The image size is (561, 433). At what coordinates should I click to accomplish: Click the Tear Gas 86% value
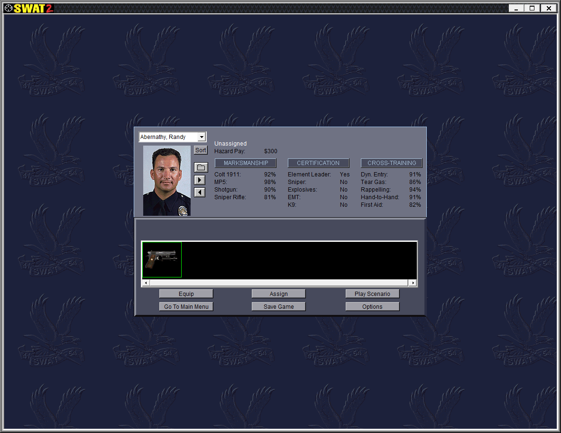415,182
